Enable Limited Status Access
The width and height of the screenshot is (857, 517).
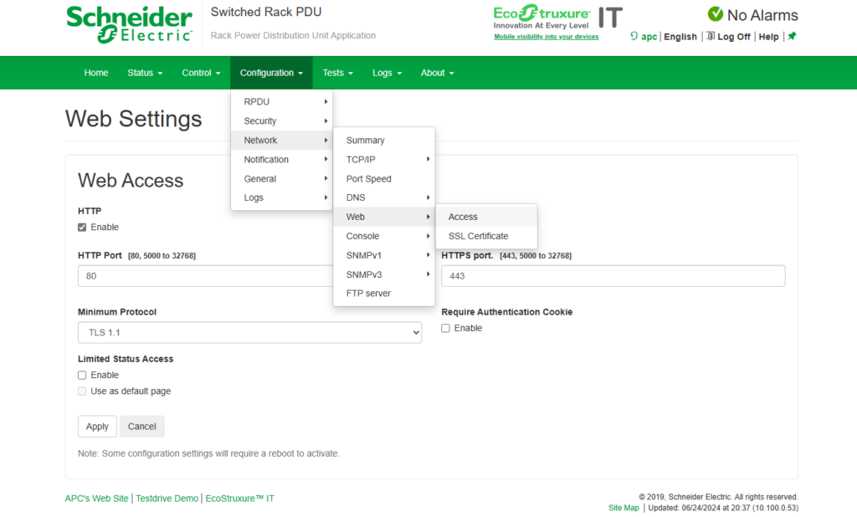[x=81, y=375]
